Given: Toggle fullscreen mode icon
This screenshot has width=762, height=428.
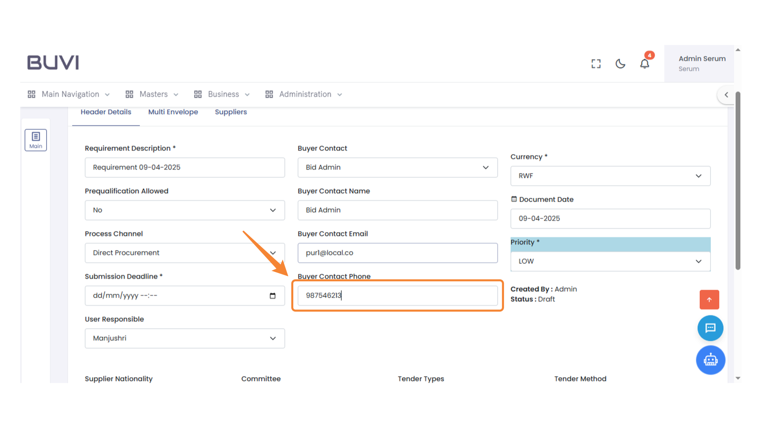Looking at the screenshot, I should 596,63.
